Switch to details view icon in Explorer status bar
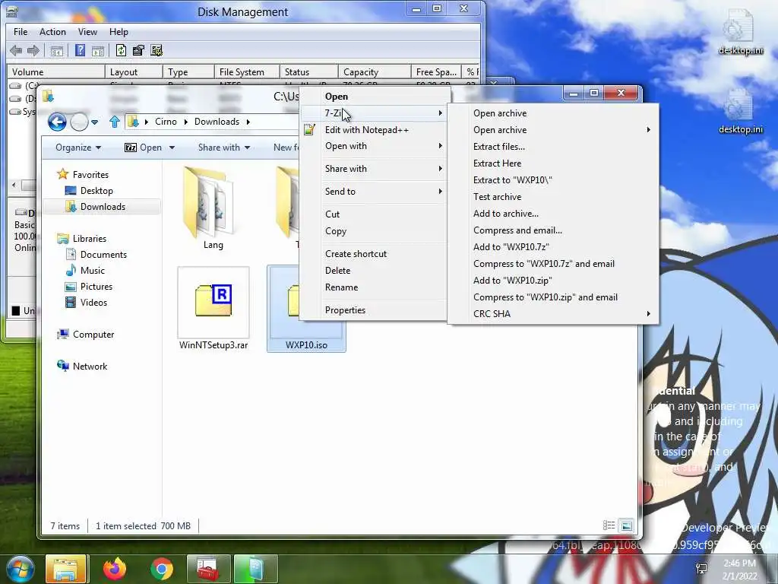Viewport: 778px width, 584px height. 609,525
